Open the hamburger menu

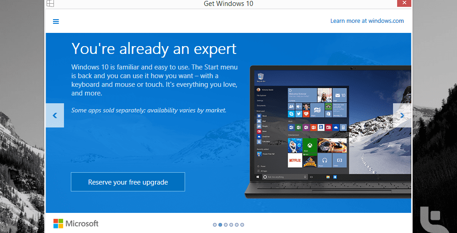pyautogui.click(x=56, y=21)
